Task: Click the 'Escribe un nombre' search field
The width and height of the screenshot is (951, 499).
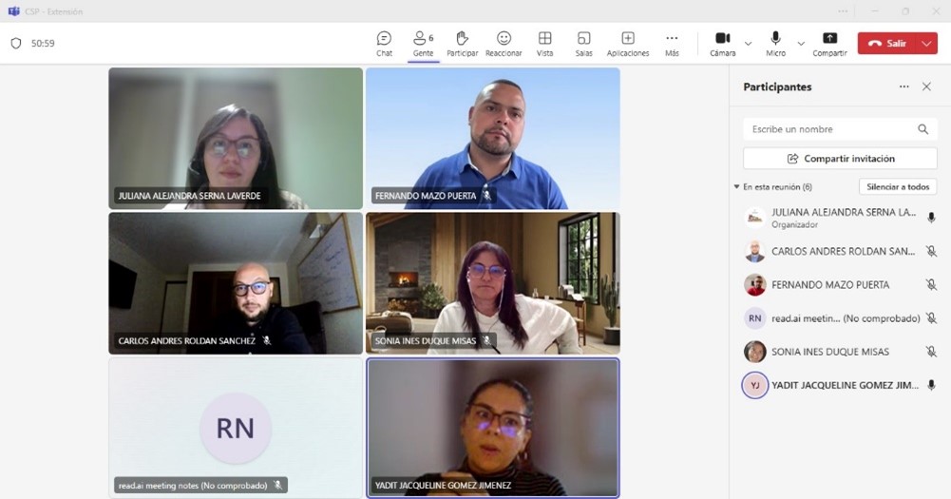Action: click(829, 129)
